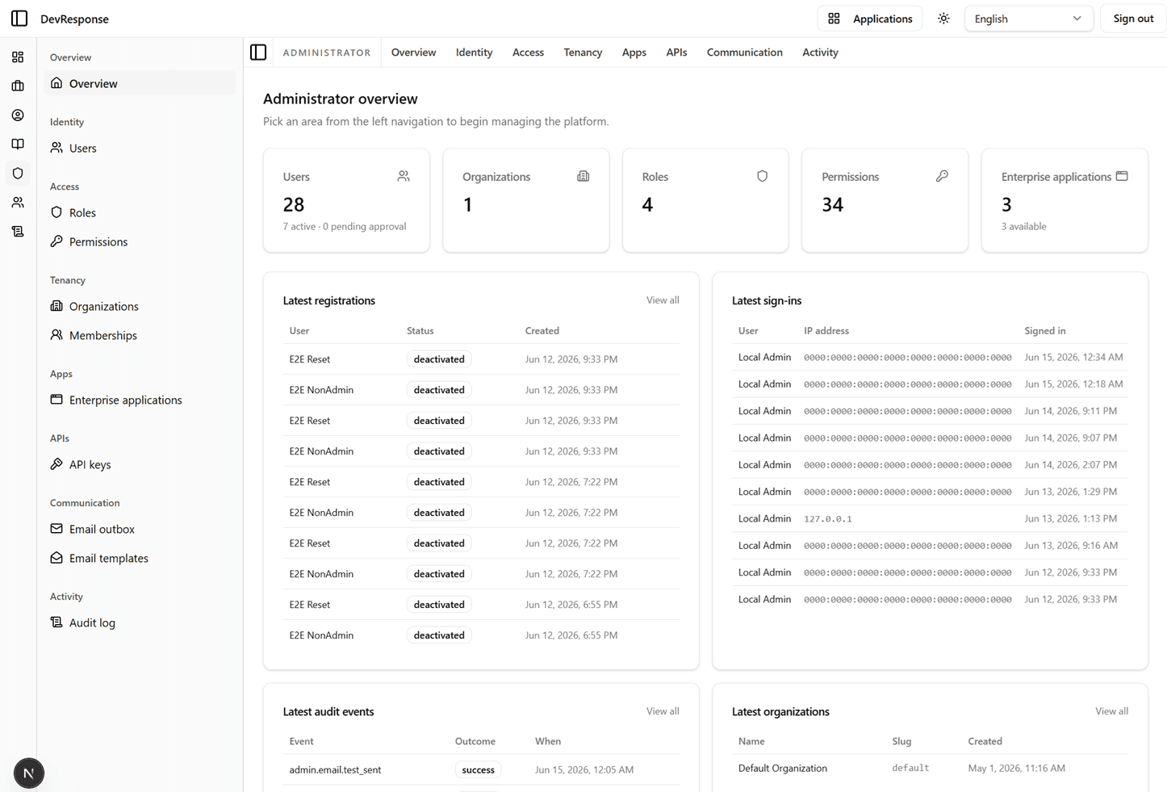Click the sign-in timestamp Jun 13, 2026, 9:16 AM
Screen dimensions: 1167x792
(x=1071, y=546)
